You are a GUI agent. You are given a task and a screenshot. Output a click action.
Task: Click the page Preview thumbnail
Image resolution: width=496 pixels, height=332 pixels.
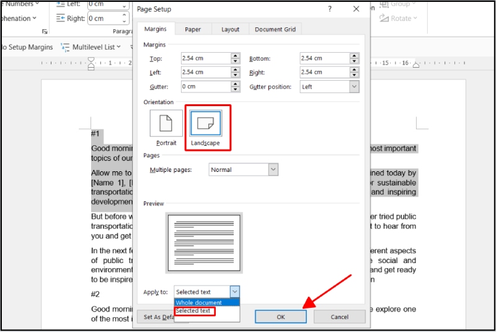(x=204, y=243)
